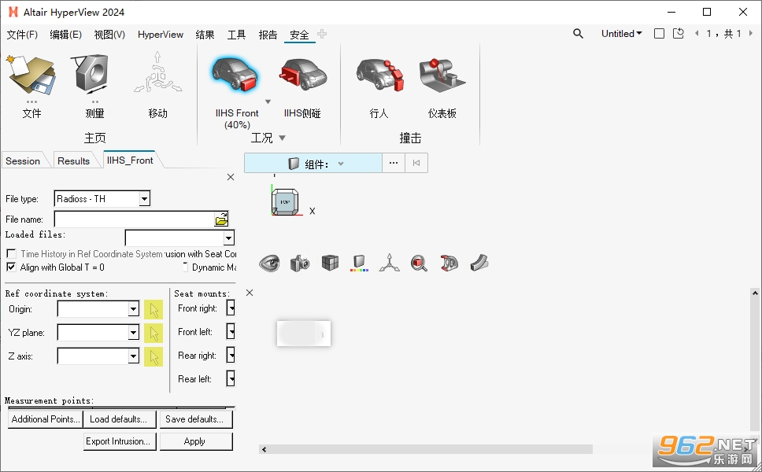Open the 文件(F) menu

[x=22, y=35]
